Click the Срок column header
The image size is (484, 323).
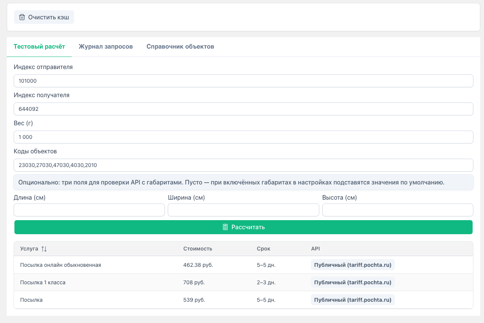[x=263, y=249]
